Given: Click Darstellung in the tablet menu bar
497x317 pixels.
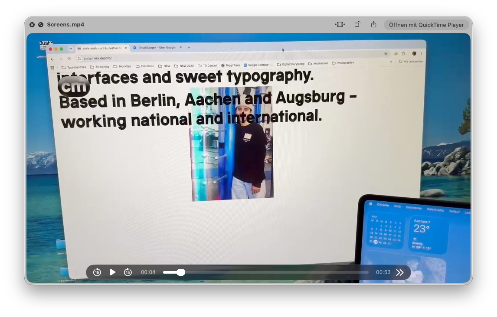Looking at the screenshot, I should pyautogui.click(x=435, y=210).
